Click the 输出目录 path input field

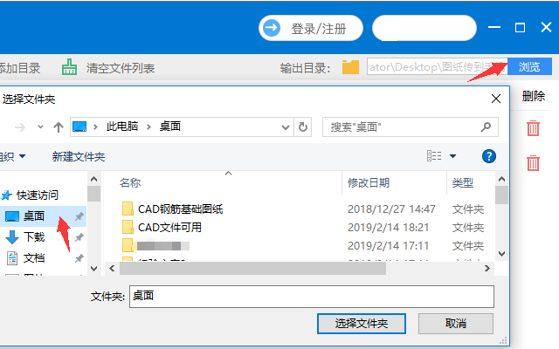click(x=437, y=67)
